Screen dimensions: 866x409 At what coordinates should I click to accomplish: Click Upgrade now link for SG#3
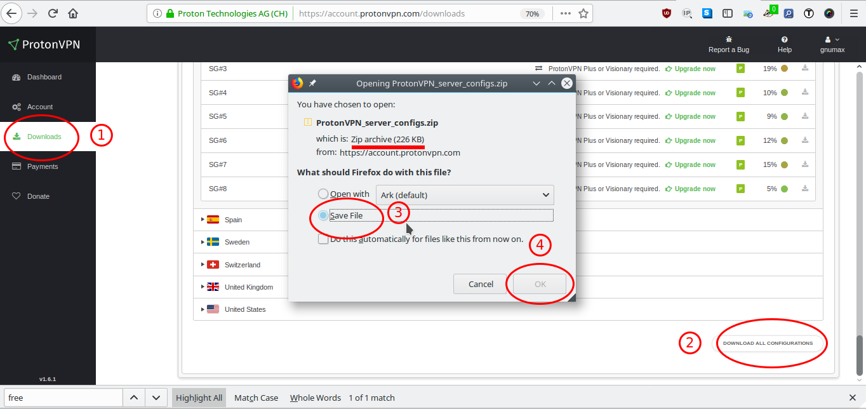tap(690, 69)
